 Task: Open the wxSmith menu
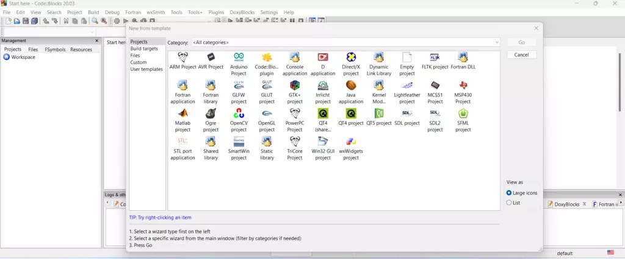[x=156, y=12]
